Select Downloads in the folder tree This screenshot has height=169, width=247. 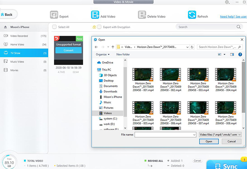pos(110,91)
